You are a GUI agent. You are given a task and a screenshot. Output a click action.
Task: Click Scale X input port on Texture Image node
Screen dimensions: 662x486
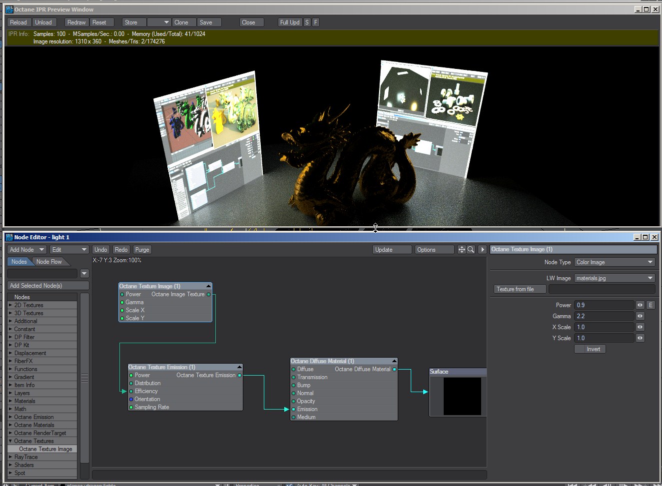click(x=122, y=310)
